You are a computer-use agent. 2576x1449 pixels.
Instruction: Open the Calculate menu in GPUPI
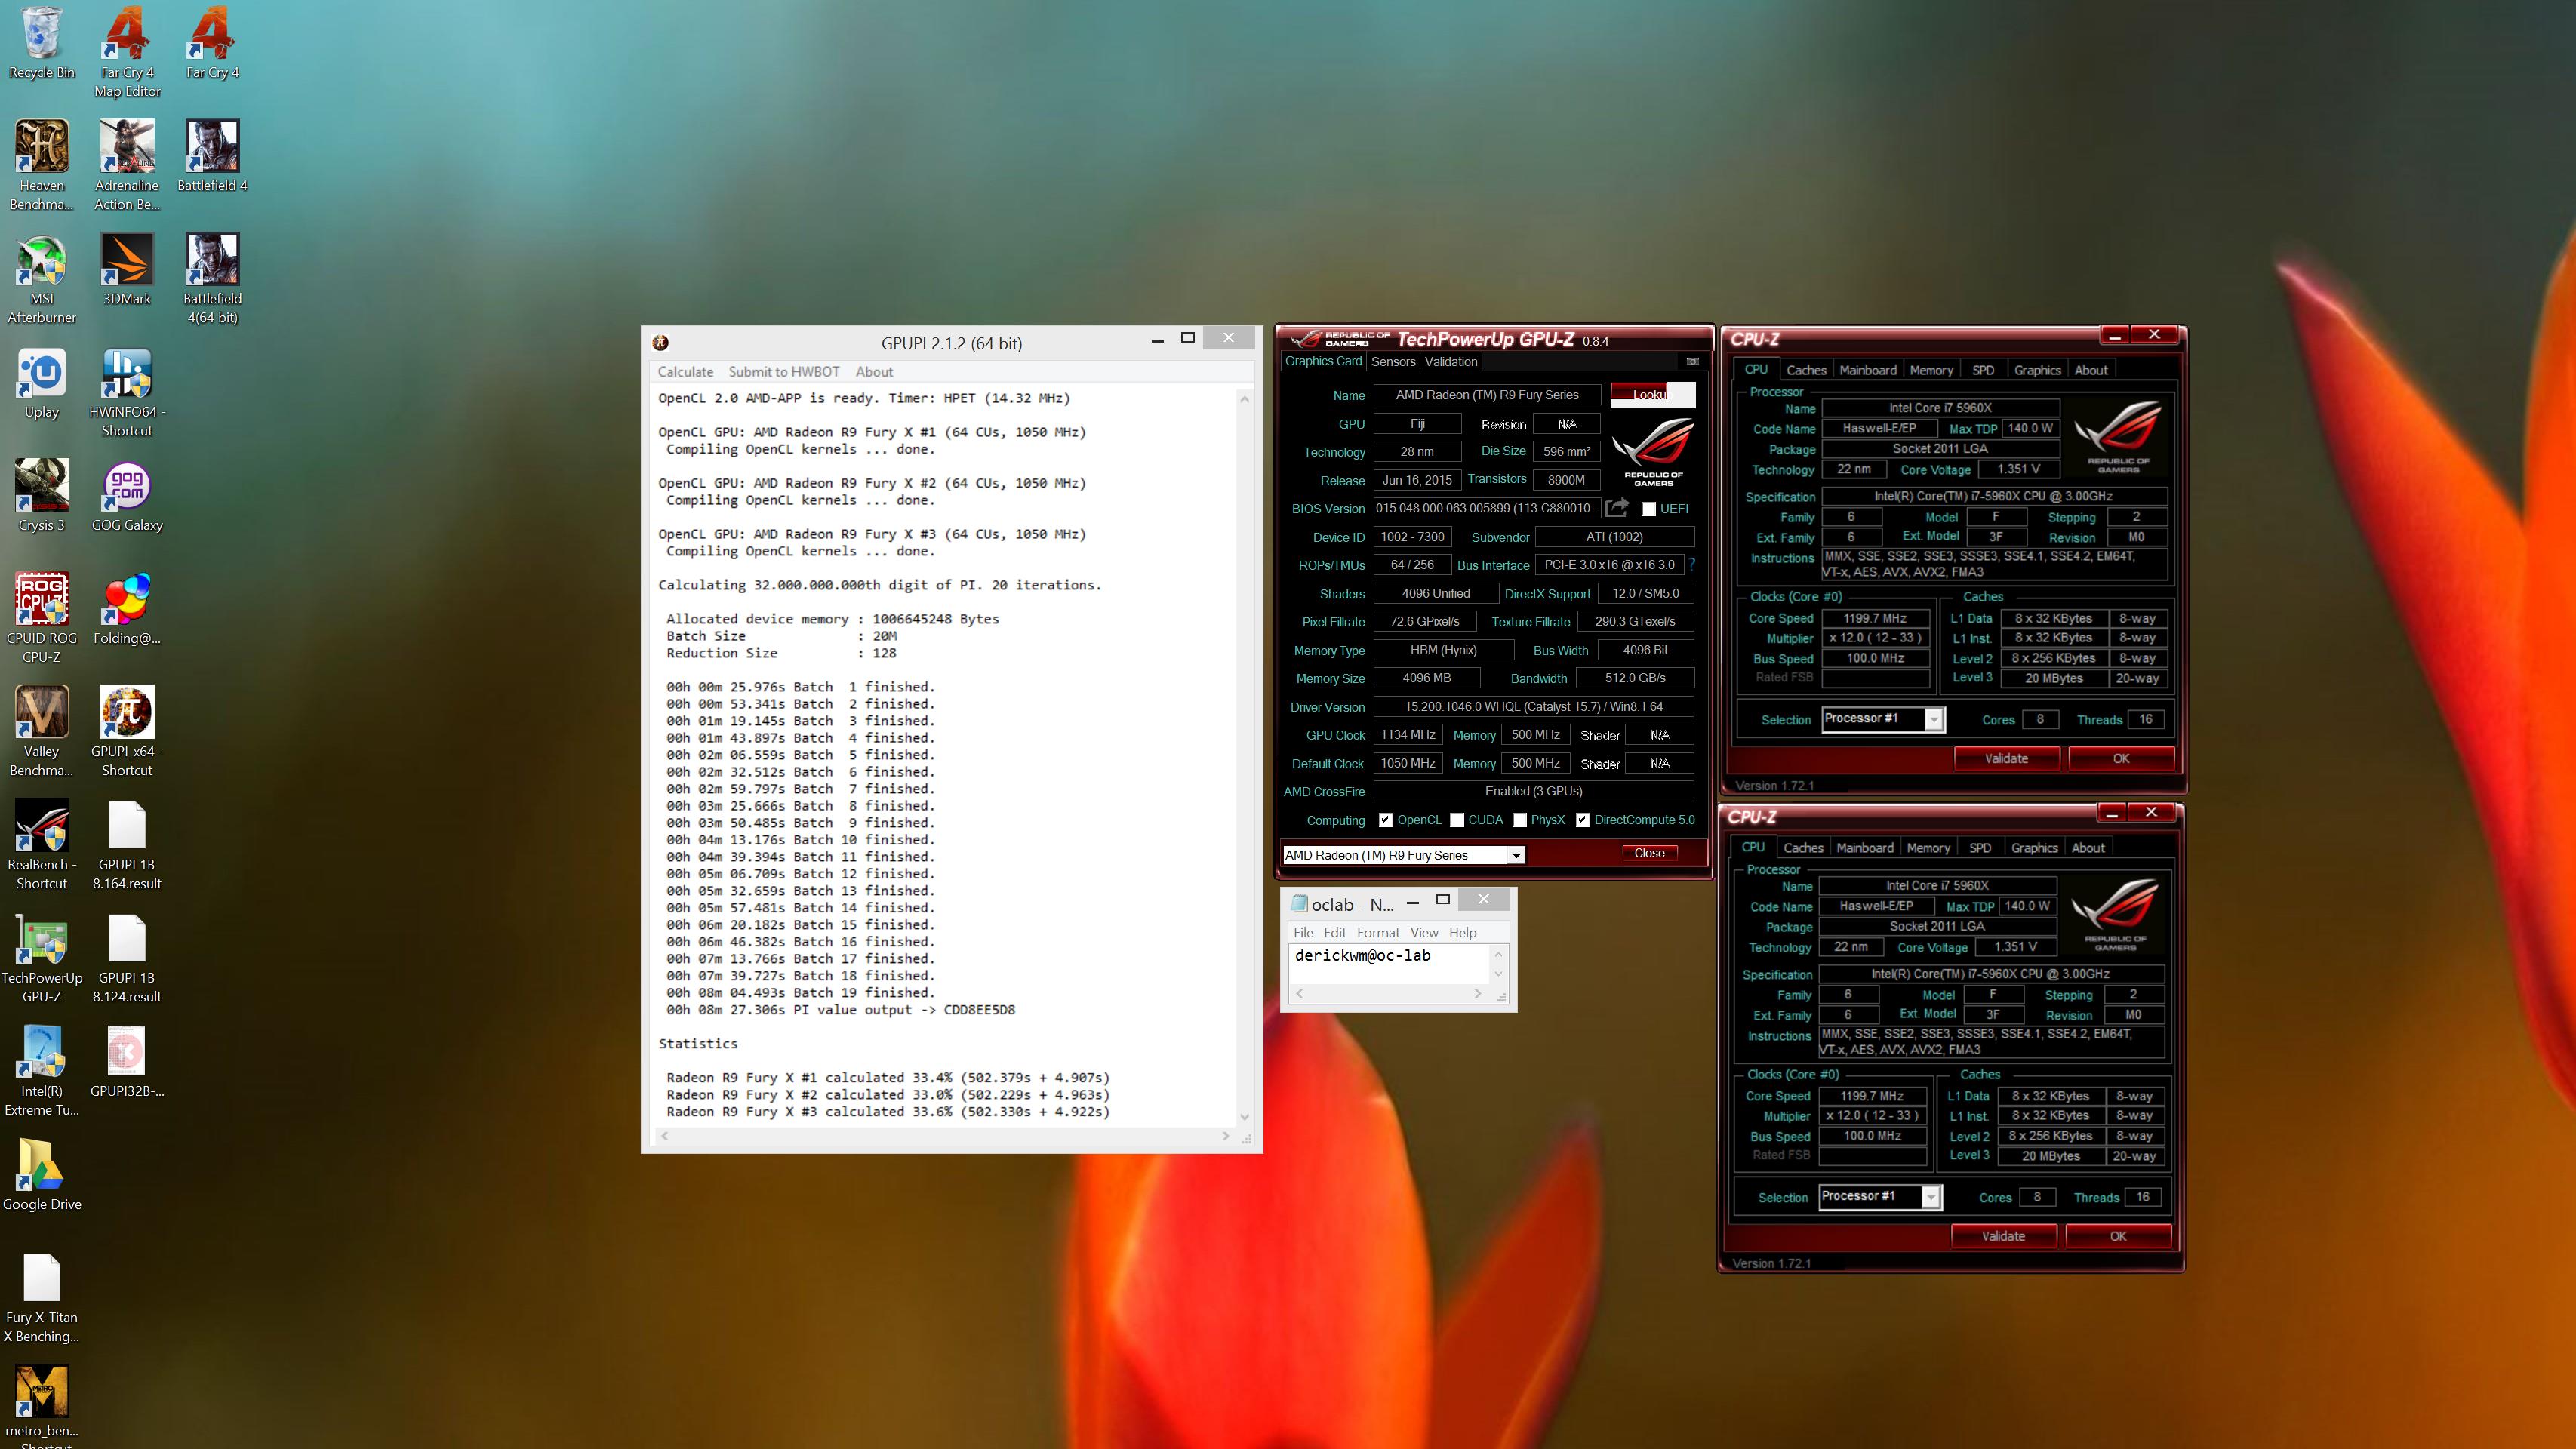pyautogui.click(x=685, y=372)
